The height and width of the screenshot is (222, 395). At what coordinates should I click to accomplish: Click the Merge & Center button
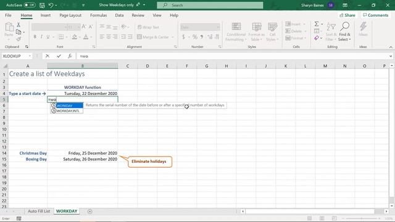[x=153, y=37]
